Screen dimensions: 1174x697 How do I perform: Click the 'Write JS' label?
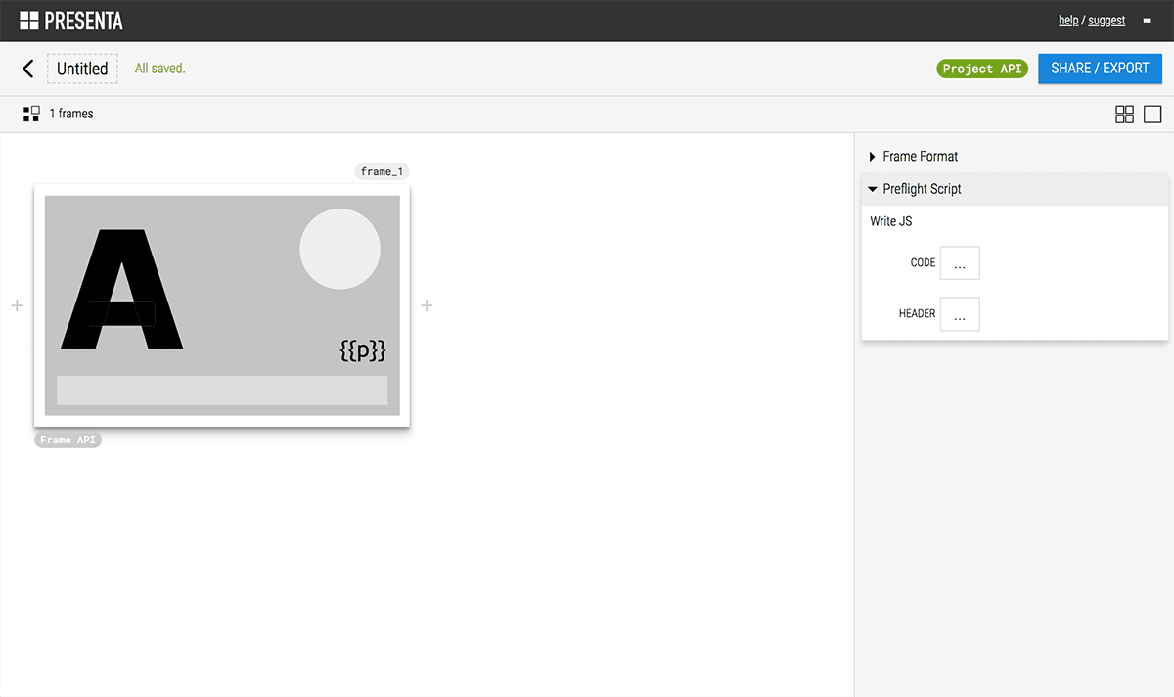coord(891,222)
